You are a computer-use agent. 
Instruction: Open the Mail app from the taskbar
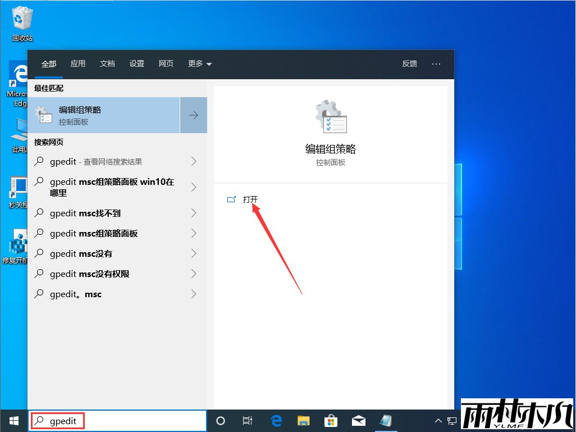pyautogui.click(x=359, y=420)
